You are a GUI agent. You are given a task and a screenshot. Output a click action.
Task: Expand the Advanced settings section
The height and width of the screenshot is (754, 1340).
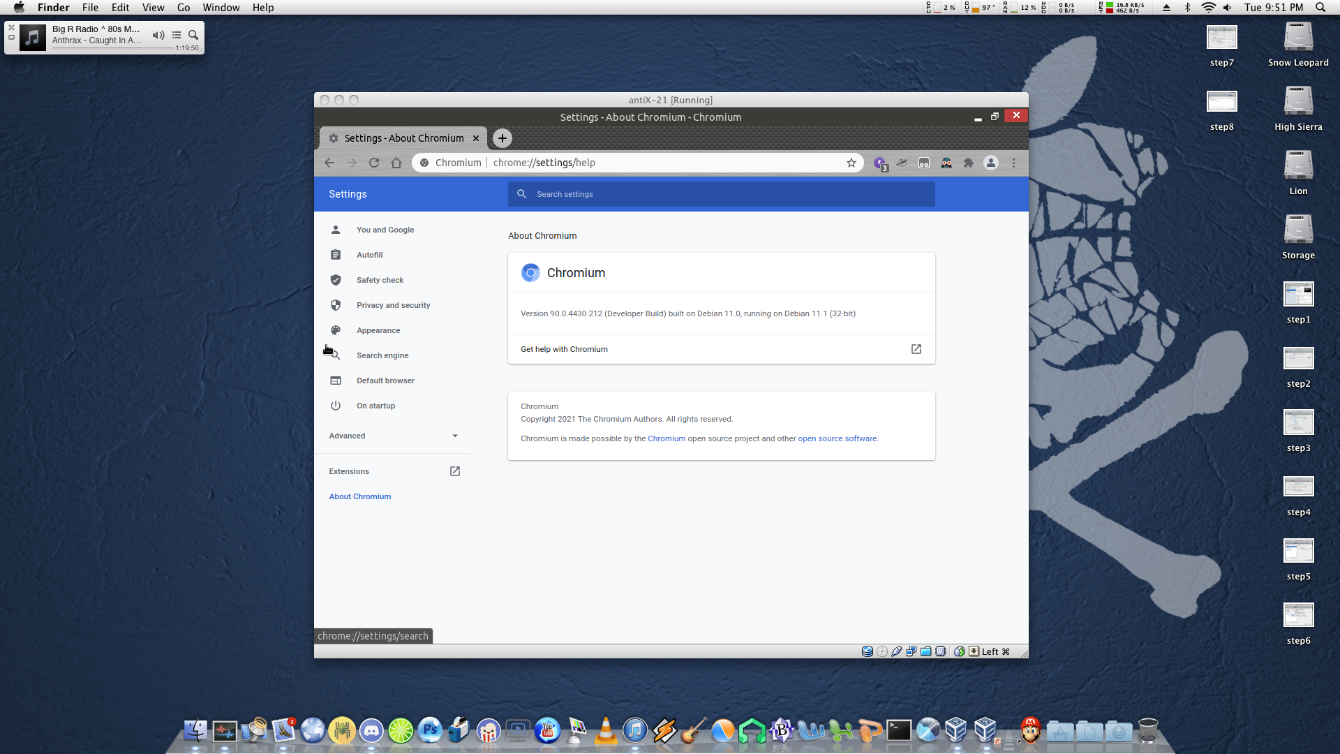393,436
